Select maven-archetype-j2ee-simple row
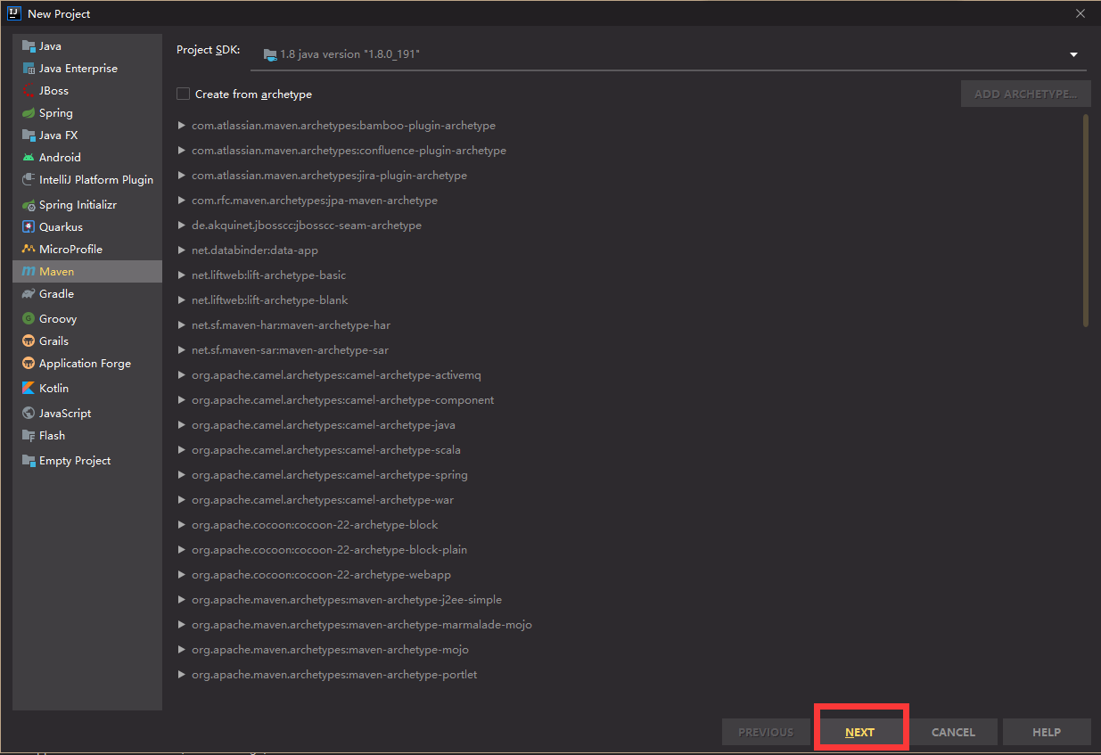Image resolution: width=1101 pixels, height=755 pixels. coord(629,600)
